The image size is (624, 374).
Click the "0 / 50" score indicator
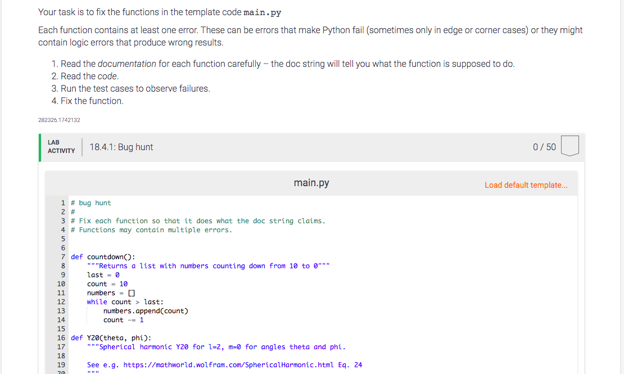coord(544,146)
